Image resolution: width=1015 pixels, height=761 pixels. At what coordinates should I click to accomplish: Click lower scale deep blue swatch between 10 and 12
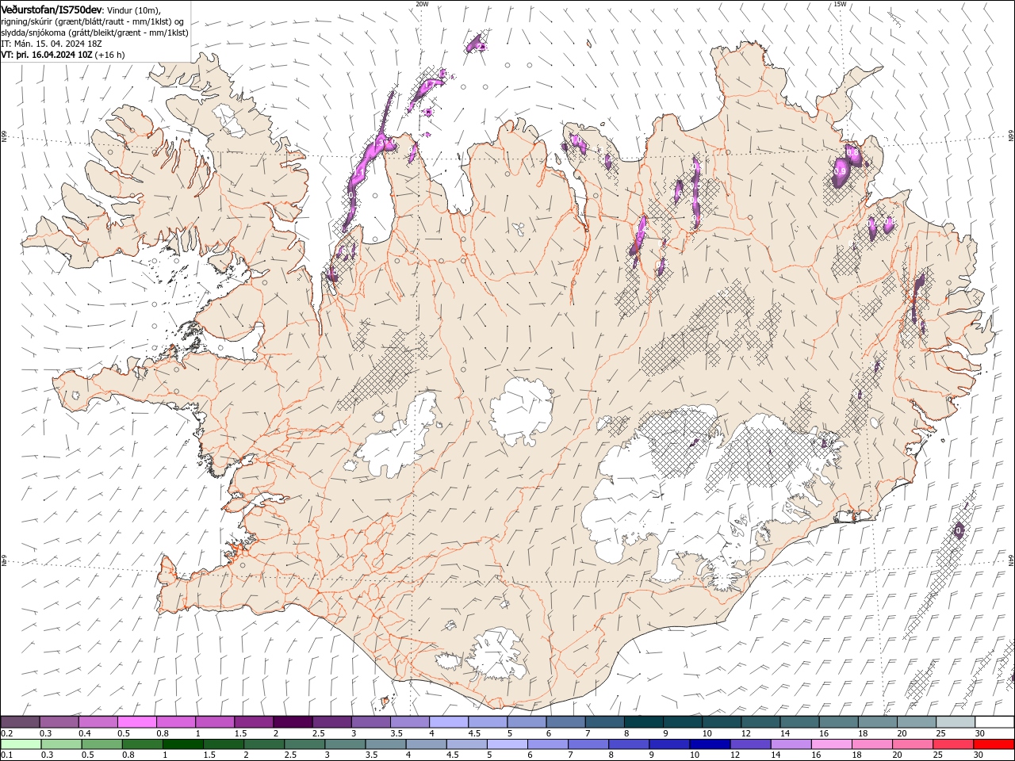(710, 744)
